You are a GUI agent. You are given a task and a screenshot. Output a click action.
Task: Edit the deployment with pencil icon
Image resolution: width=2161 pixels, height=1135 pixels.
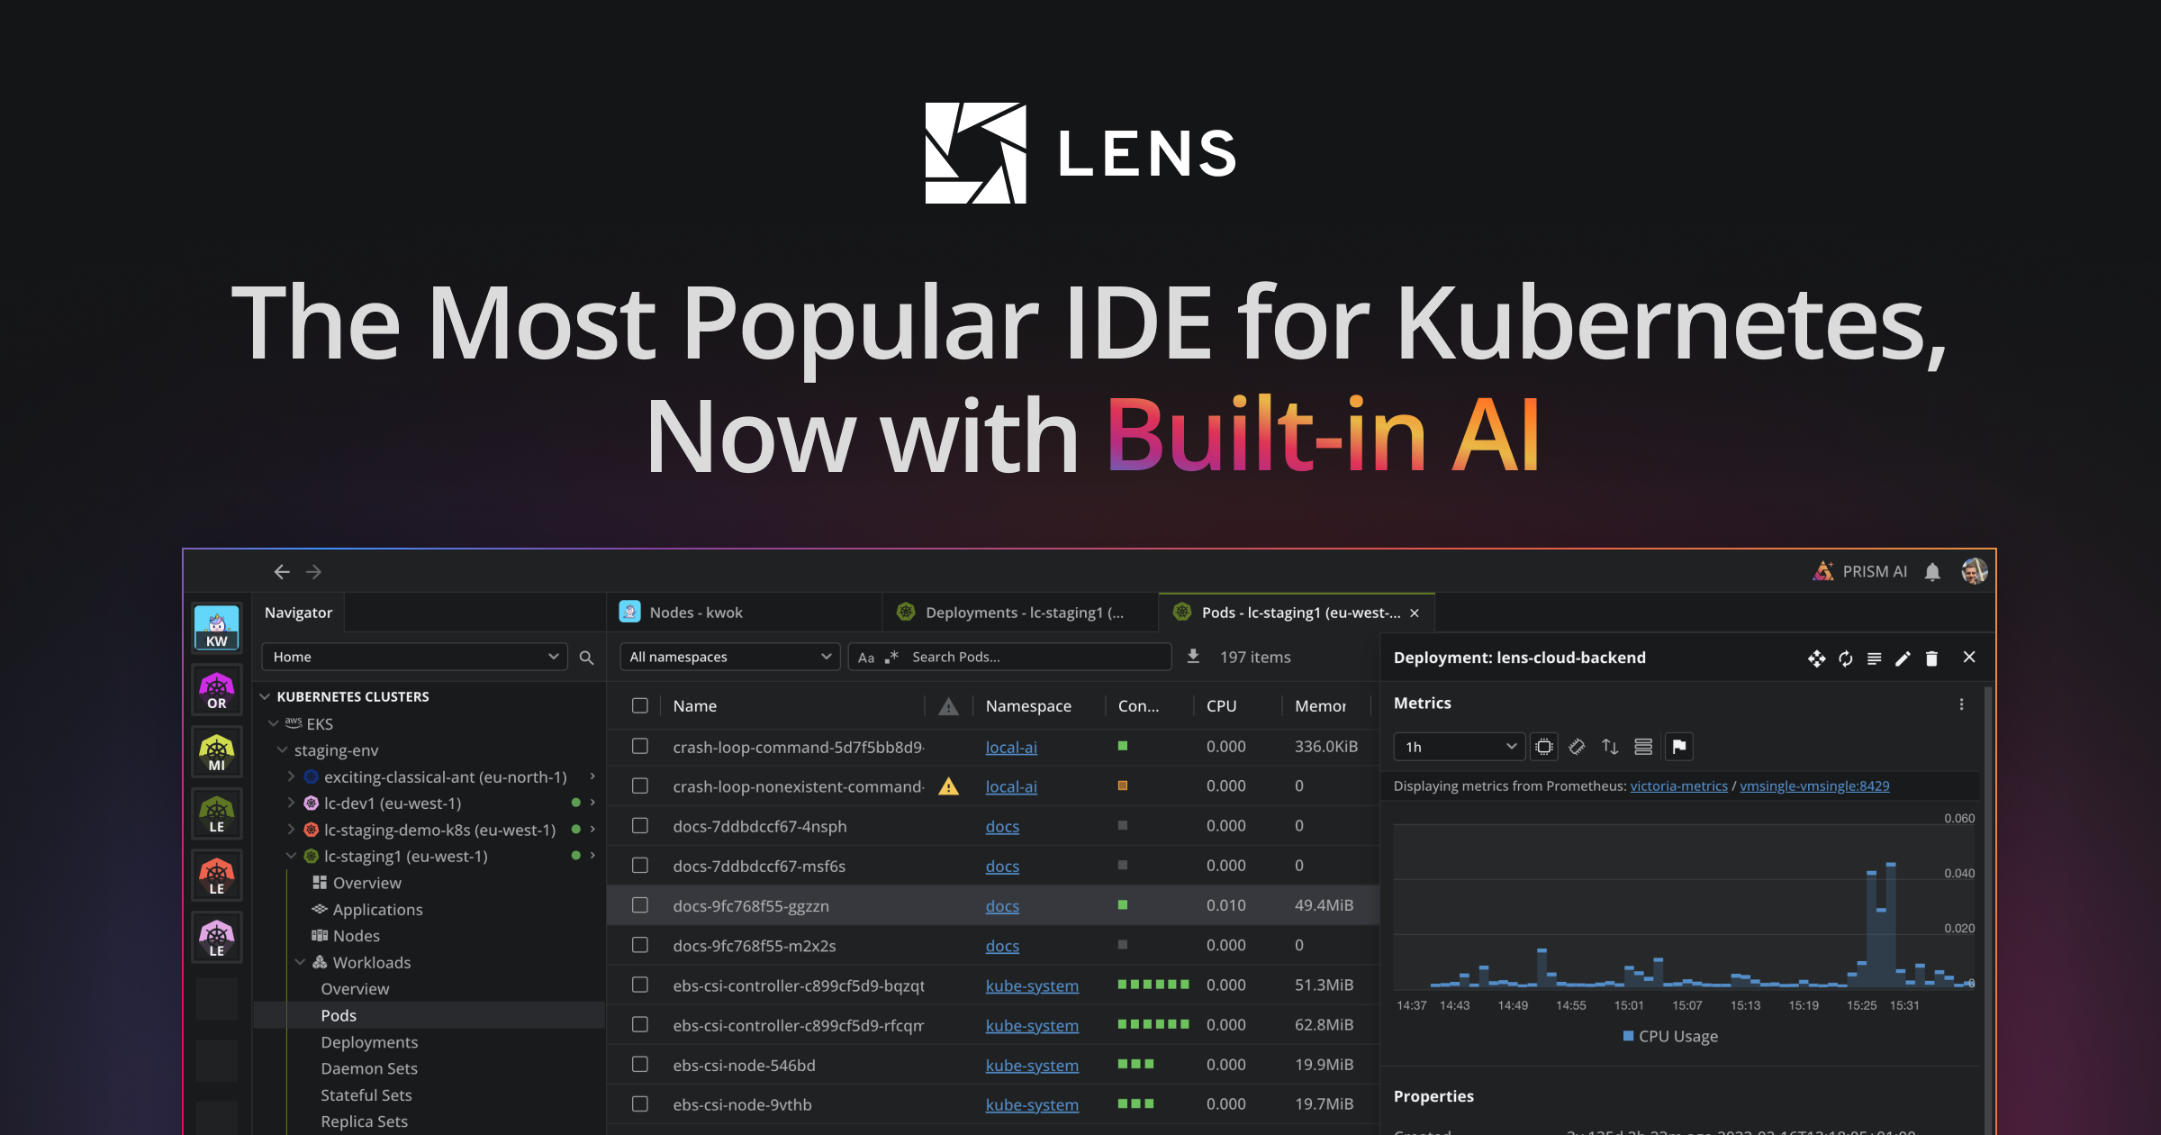(1903, 658)
